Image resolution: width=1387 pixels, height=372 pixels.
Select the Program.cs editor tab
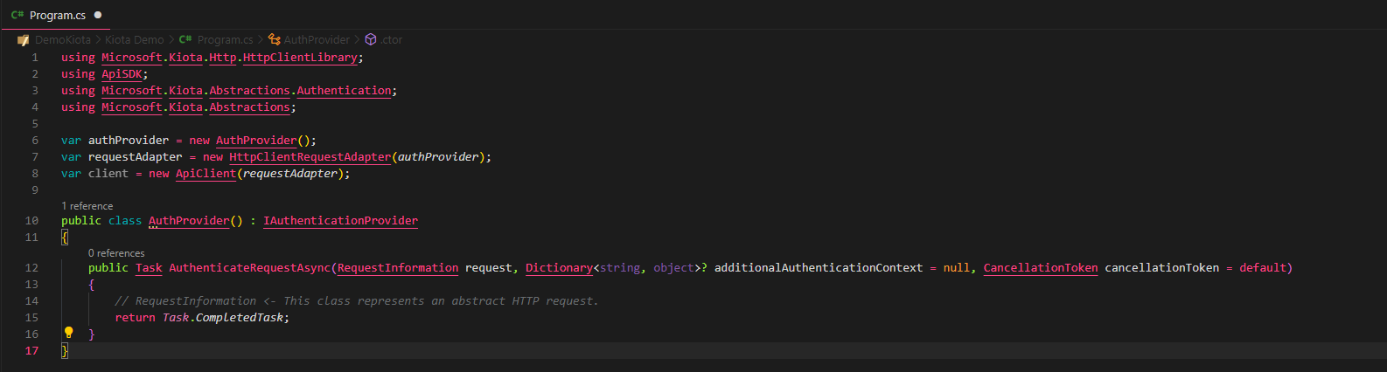tap(58, 15)
